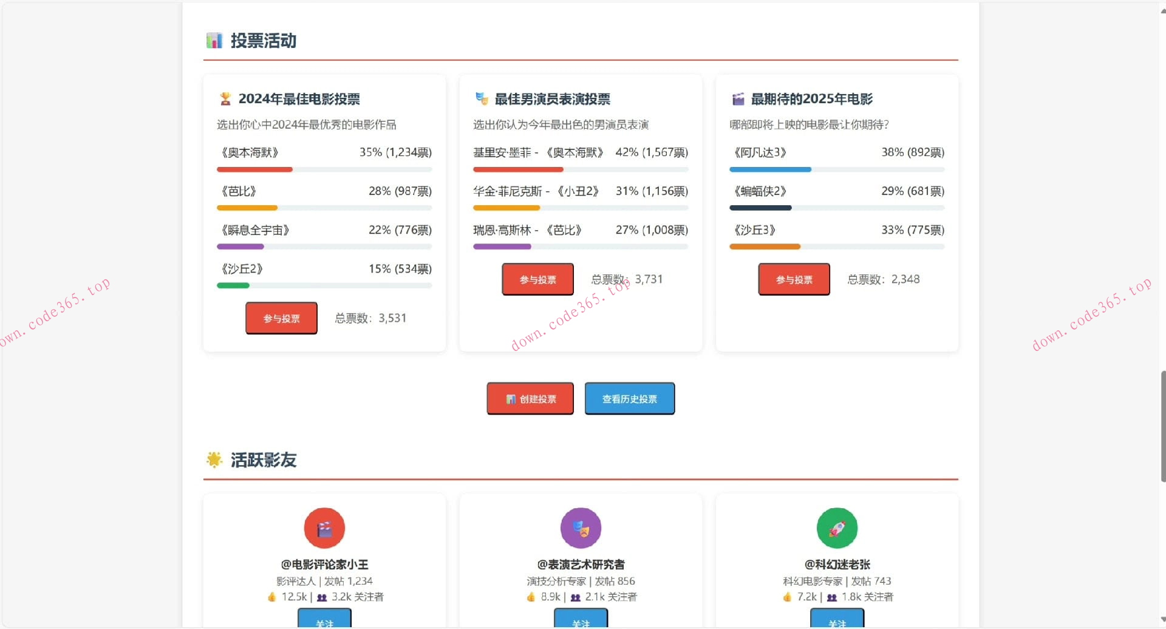This screenshot has width=1166, height=629.
Task: Click the followers icon next to 3.2k
Action: coord(321,596)
